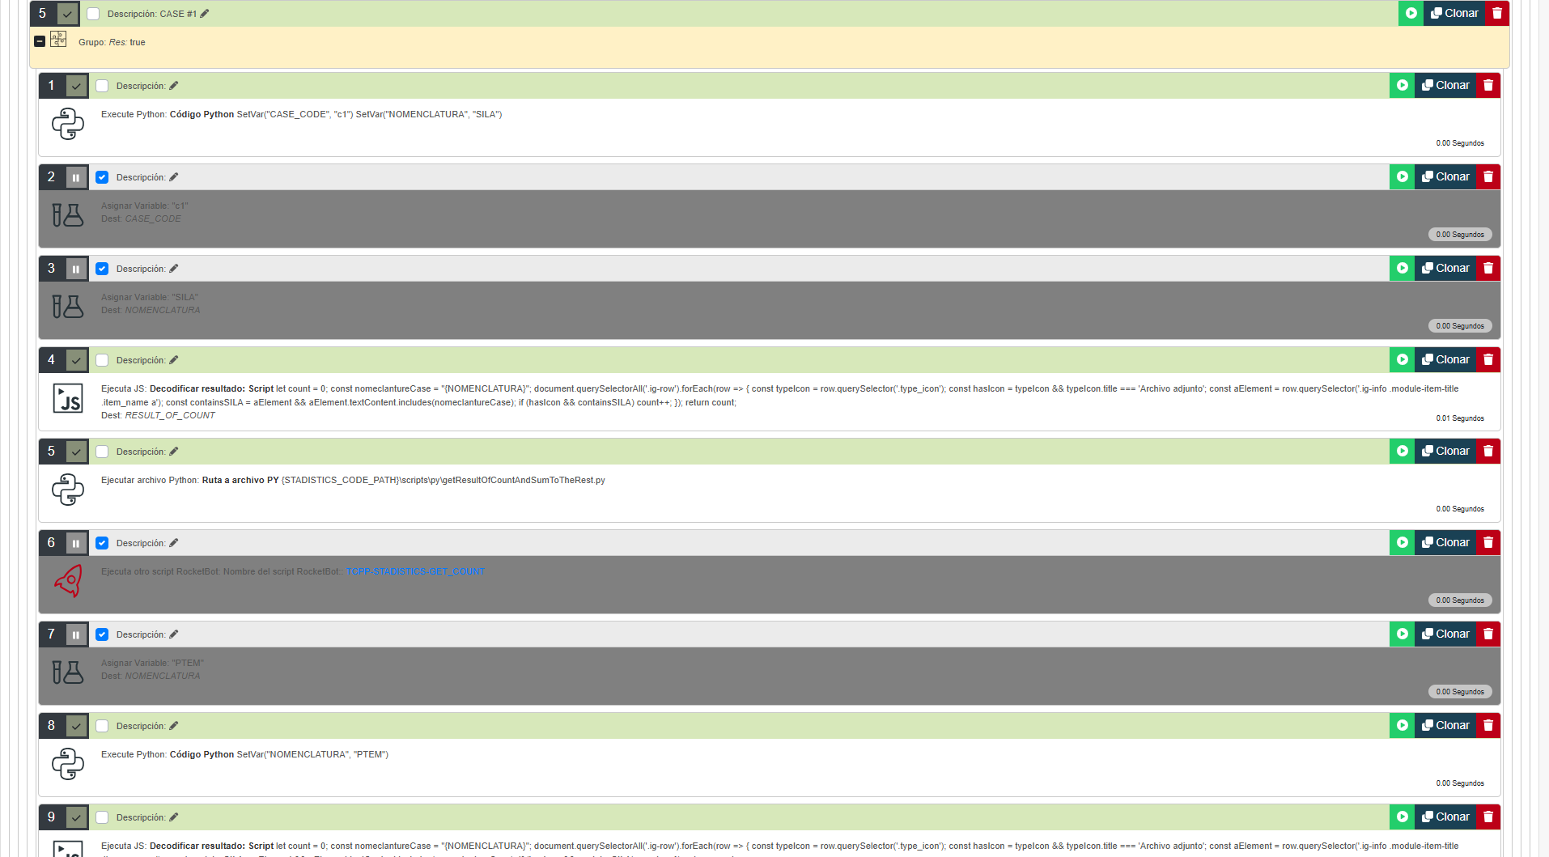This screenshot has width=1549, height=857.
Task: Check the checkbox on step 4
Action: 102,360
